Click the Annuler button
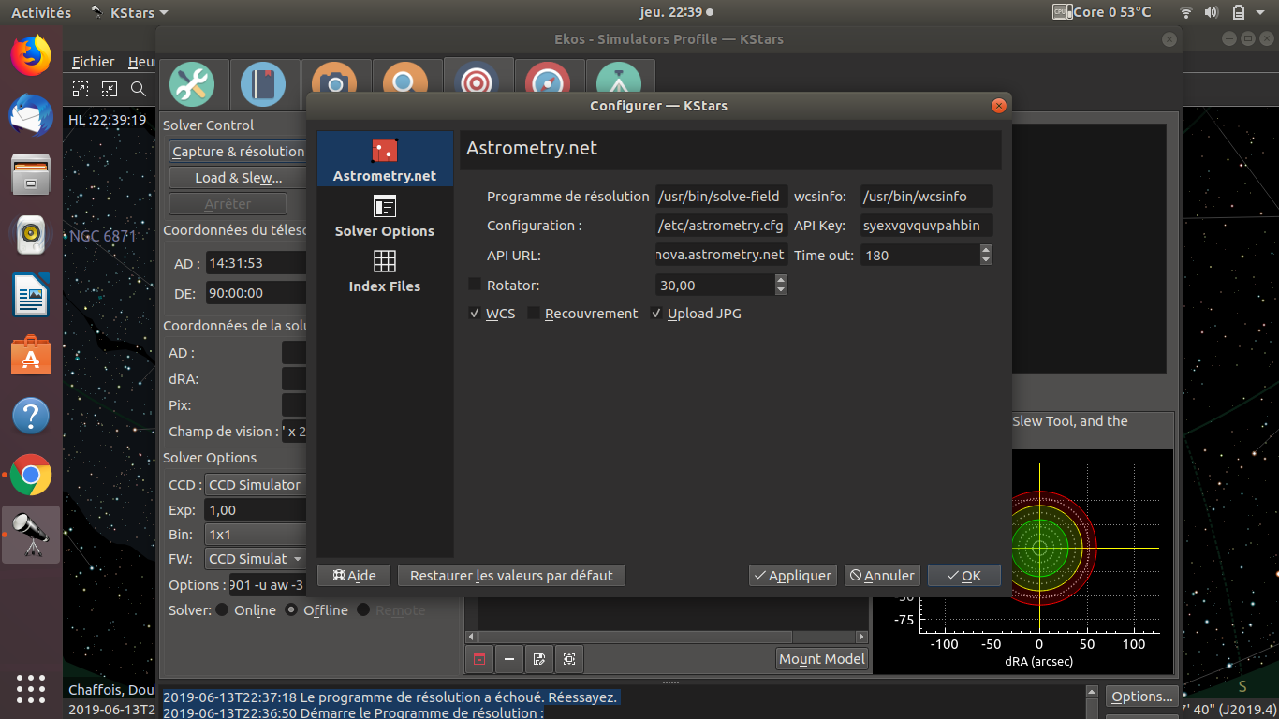This screenshot has width=1279, height=719. click(882, 576)
